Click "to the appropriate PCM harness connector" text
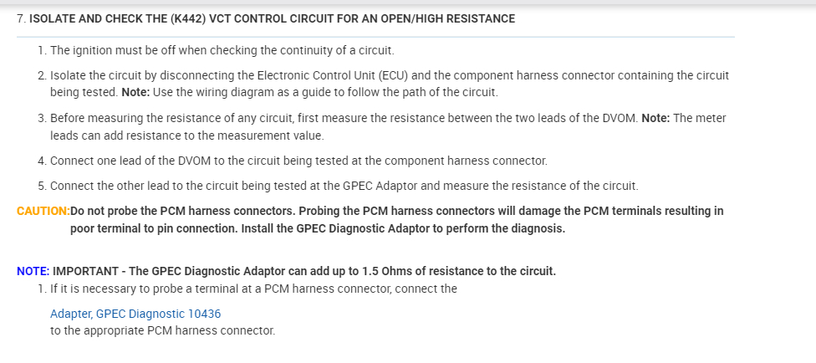 coord(162,330)
